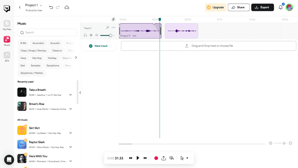Export the project
This screenshot has height=168, width=298.
click(263, 7)
